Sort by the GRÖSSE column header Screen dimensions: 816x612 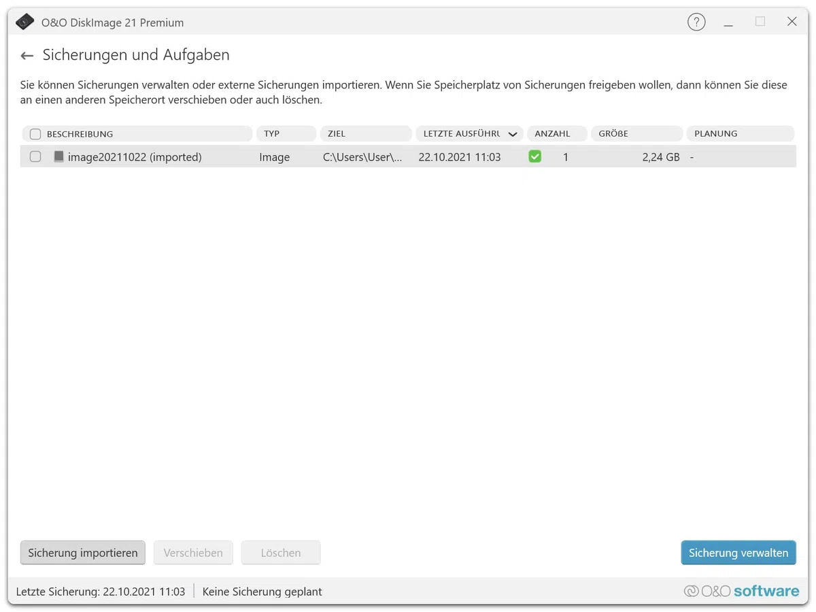coord(636,133)
